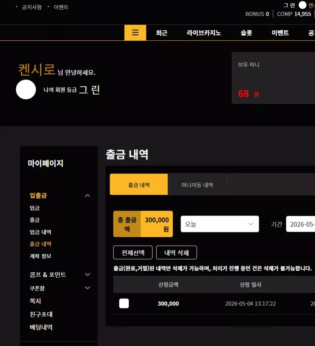Click the member grade badge next to 그 린
Image resolution: width=315 pixels, height=346 pixels.
coord(26,89)
